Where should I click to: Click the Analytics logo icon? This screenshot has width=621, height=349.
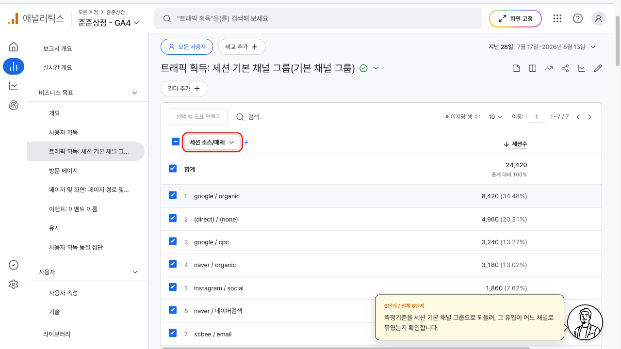pos(13,18)
